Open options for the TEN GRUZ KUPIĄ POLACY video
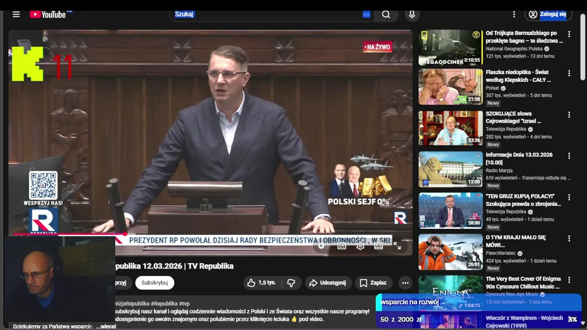The height and width of the screenshot is (330, 587). 569,197
